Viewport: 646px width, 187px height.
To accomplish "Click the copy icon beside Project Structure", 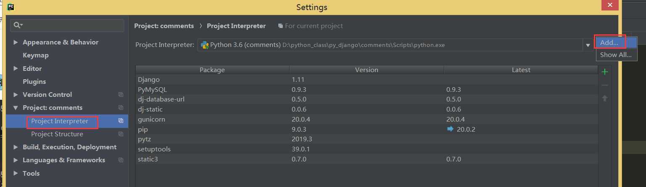I will coord(121,134).
